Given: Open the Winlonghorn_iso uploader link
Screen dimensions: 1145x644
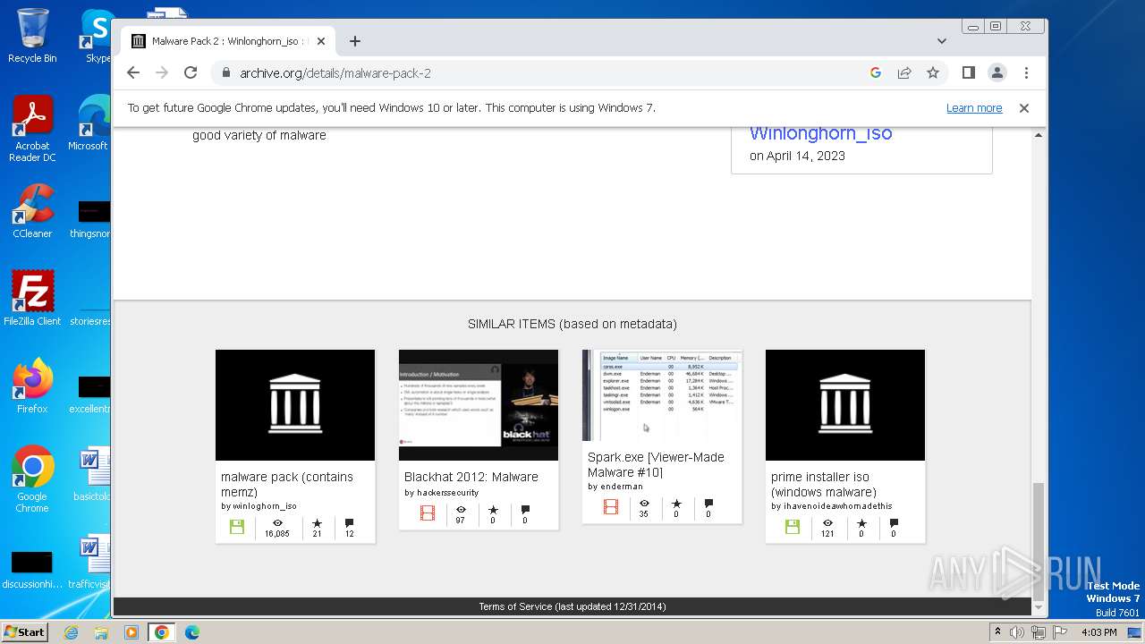Looking at the screenshot, I should tap(820, 134).
